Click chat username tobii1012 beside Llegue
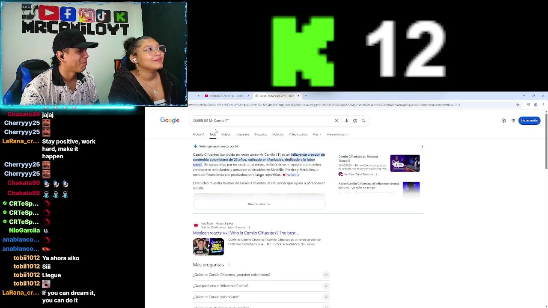This screenshot has height=308, width=548. [27, 275]
